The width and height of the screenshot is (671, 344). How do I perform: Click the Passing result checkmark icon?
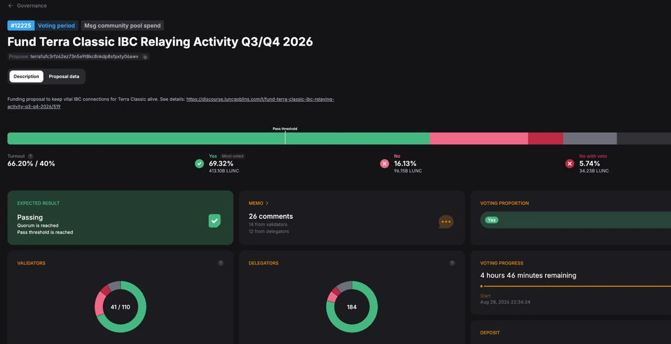tap(214, 221)
